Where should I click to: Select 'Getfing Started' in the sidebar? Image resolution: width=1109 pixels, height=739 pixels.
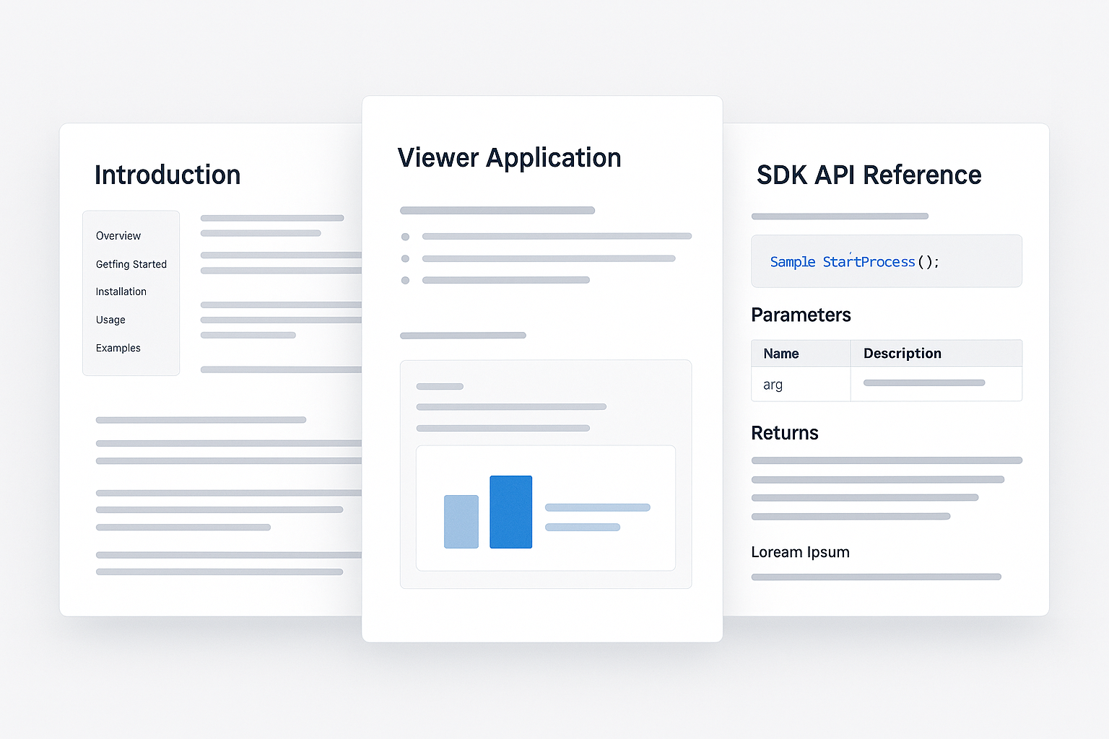131,264
